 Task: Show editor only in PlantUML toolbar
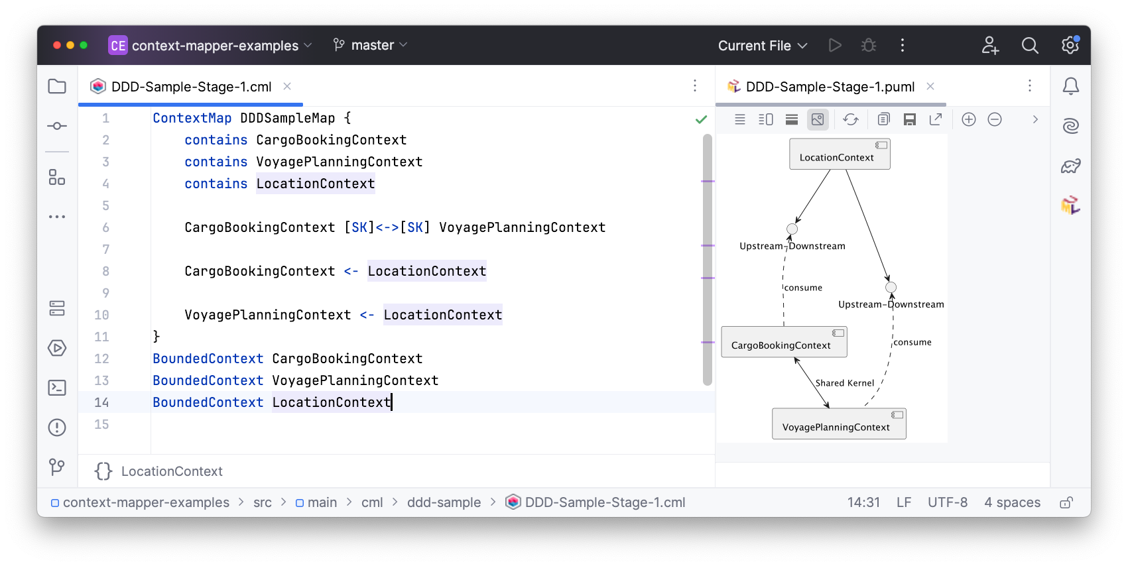pos(740,119)
